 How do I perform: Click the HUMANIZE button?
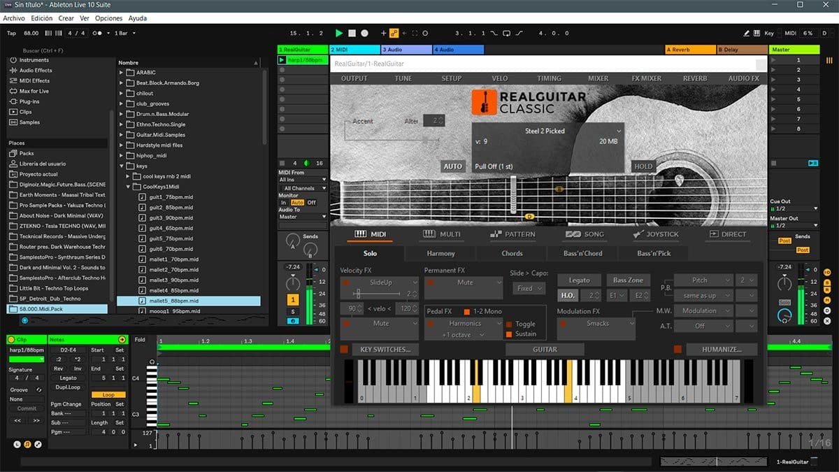pos(723,349)
